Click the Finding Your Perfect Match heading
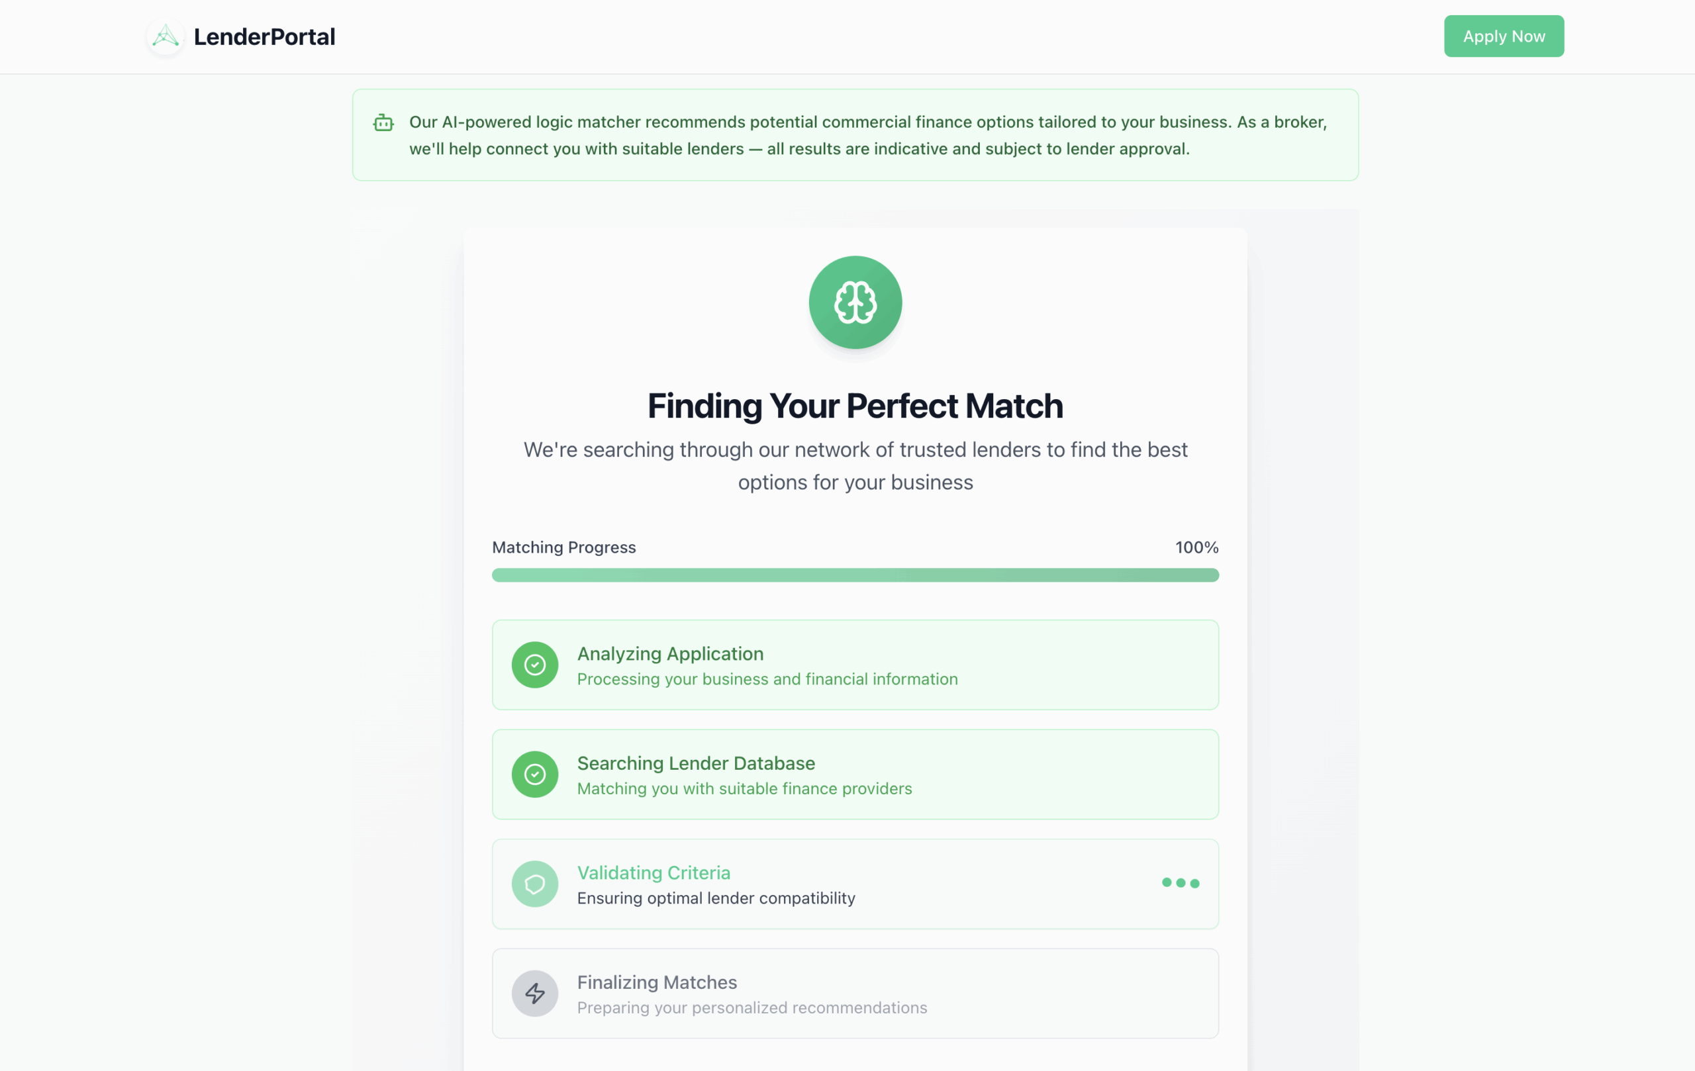Screen dimensions: 1695x1071 pos(855,406)
